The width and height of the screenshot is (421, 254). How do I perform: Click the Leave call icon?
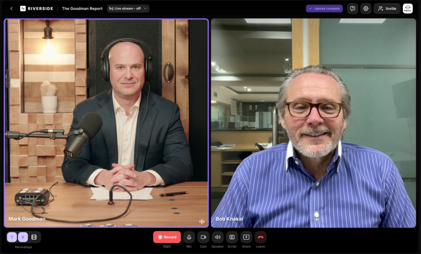click(x=260, y=237)
